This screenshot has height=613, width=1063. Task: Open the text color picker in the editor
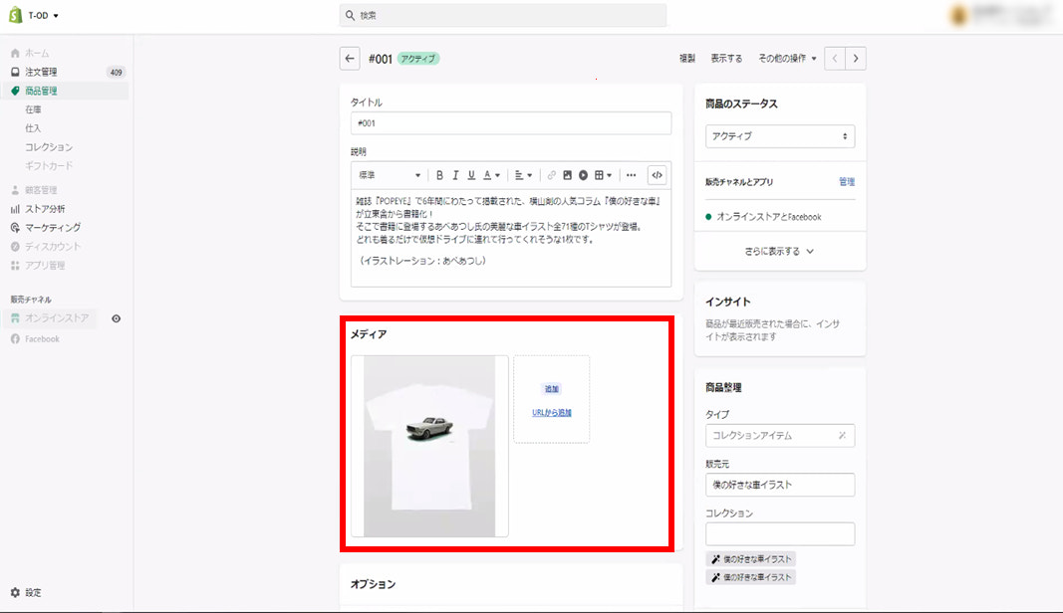point(488,175)
